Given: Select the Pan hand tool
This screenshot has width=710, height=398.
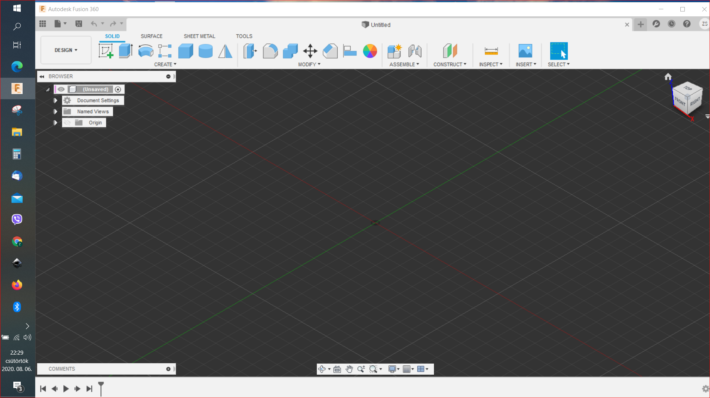Looking at the screenshot, I should [349, 369].
